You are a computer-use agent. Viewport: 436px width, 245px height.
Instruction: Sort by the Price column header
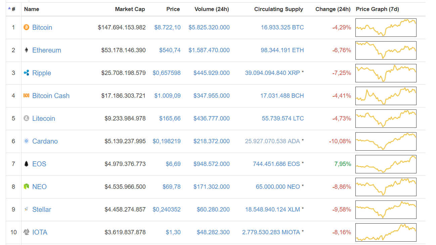pos(173,9)
